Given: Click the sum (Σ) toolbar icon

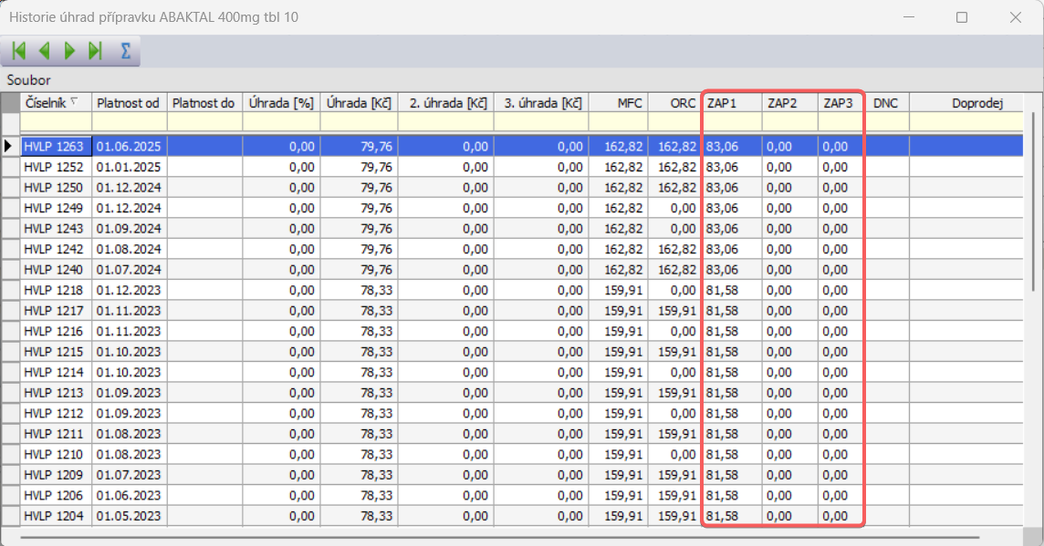Looking at the screenshot, I should click(x=125, y=51).
